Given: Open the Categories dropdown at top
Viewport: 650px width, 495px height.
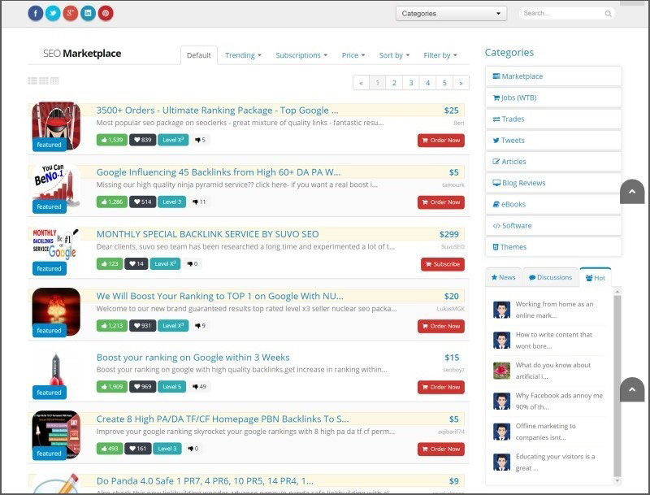Looking at the screenshot, I should pyautogui.click(x=451, y=13).
